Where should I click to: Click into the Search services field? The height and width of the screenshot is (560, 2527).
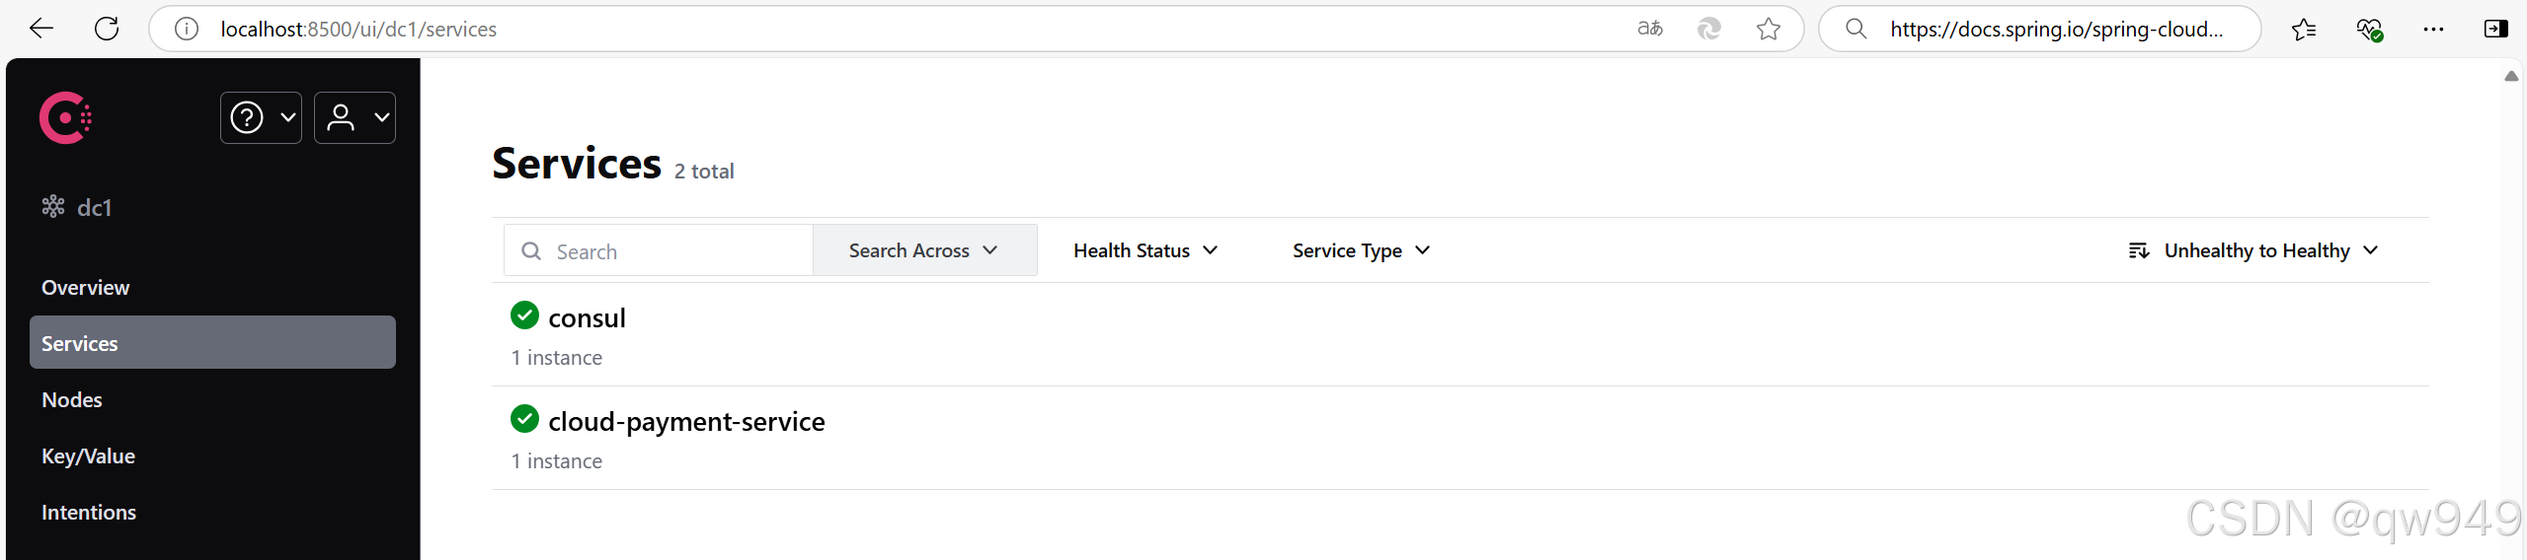pos(659,251)
